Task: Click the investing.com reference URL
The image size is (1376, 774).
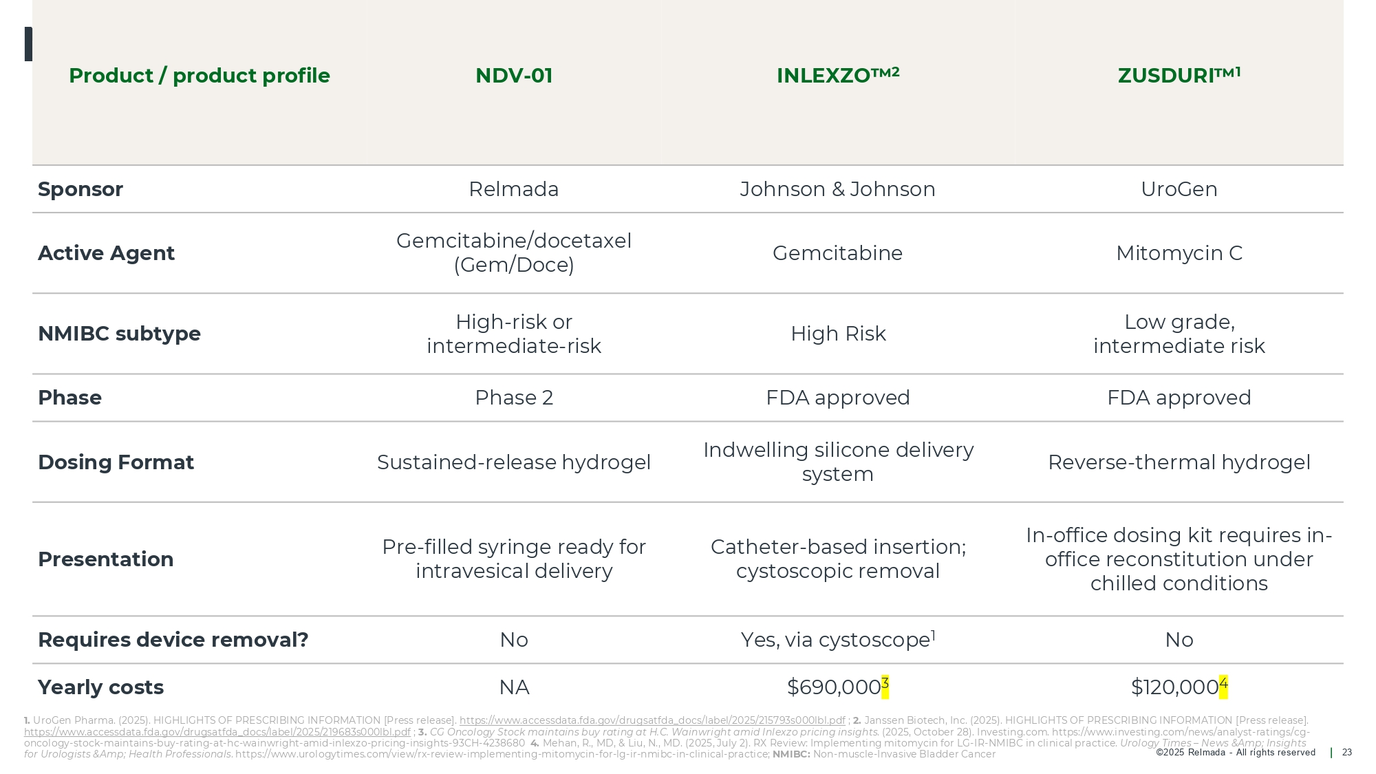Action: tap(1180, 732)
